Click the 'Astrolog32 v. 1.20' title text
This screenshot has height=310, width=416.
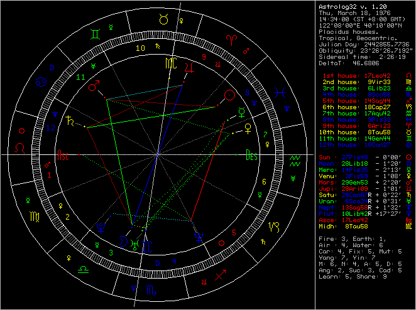(x=353, y=7)
